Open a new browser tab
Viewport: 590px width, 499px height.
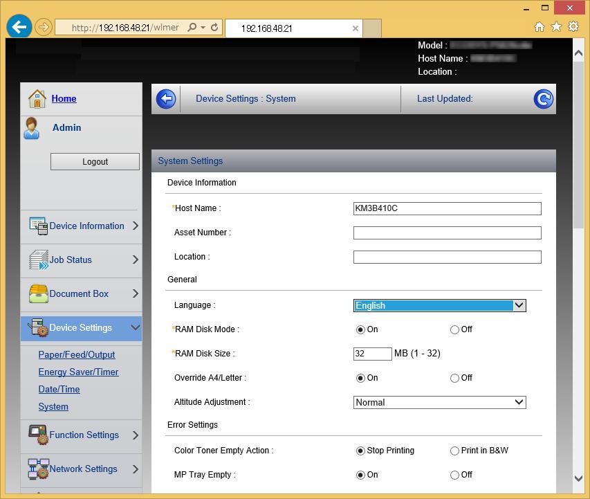372,28
